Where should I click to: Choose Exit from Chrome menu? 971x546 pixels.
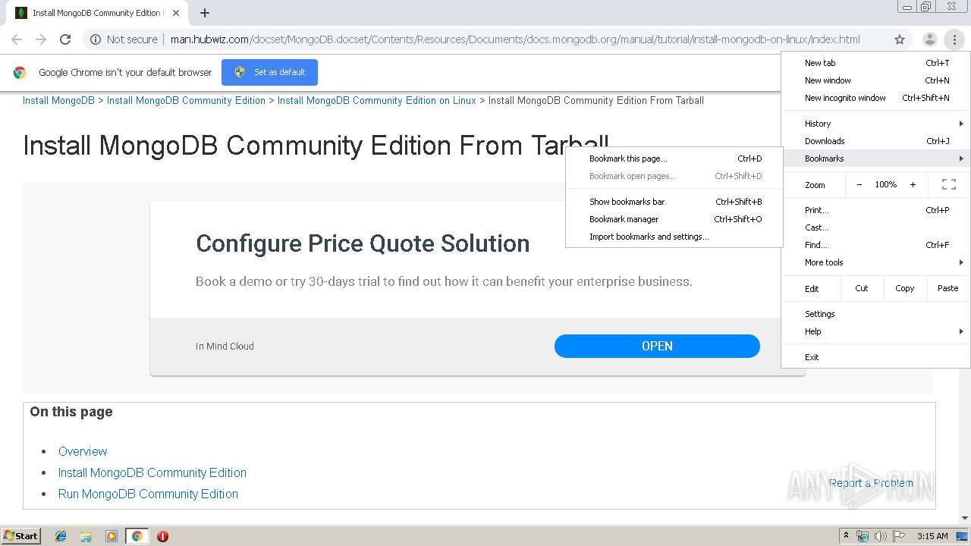[875, 357]
